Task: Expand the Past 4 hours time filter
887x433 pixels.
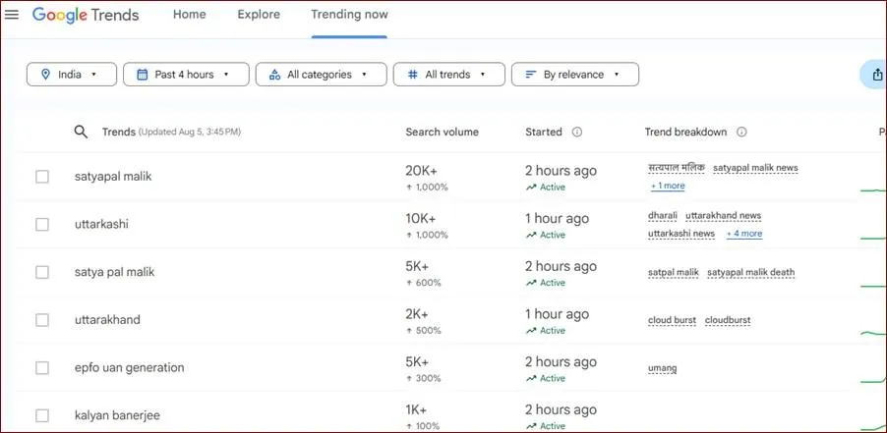Action: point(183,75)
